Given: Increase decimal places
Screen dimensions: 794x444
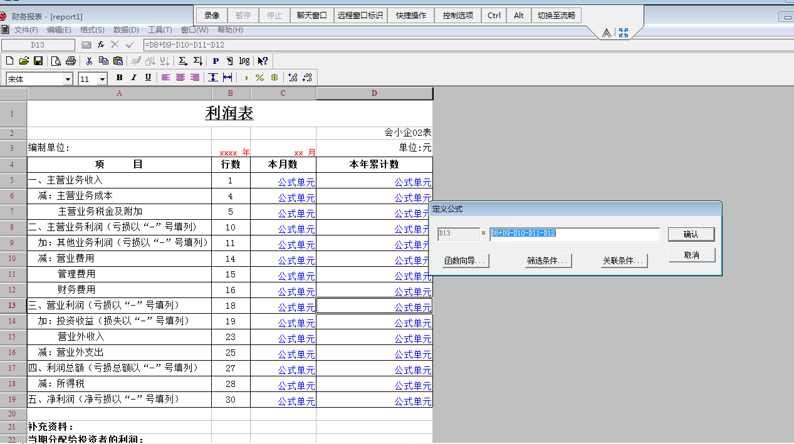Looking at the screenshot, I should tap(292, 78).
